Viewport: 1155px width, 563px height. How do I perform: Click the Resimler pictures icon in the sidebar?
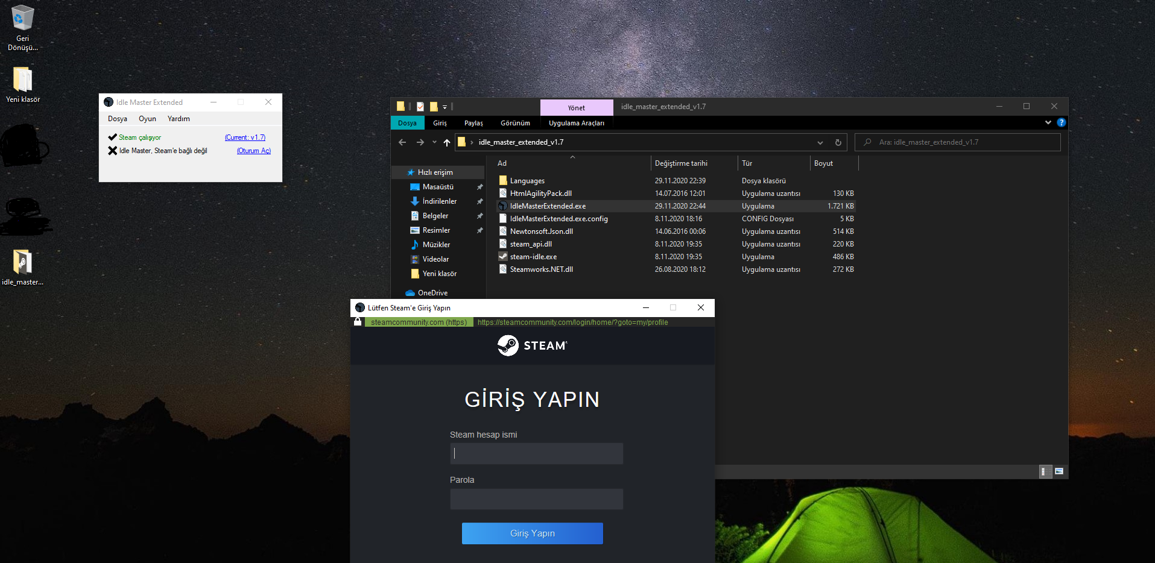tap(415, 230)
